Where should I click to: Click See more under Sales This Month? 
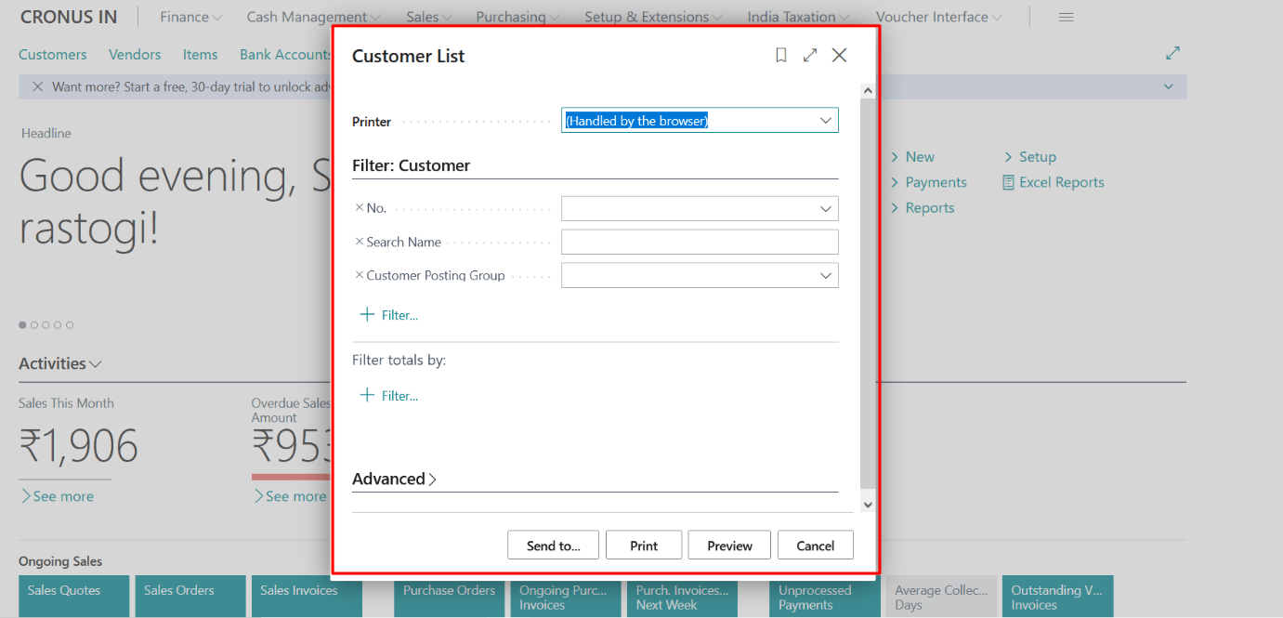[x=59, y=495]
